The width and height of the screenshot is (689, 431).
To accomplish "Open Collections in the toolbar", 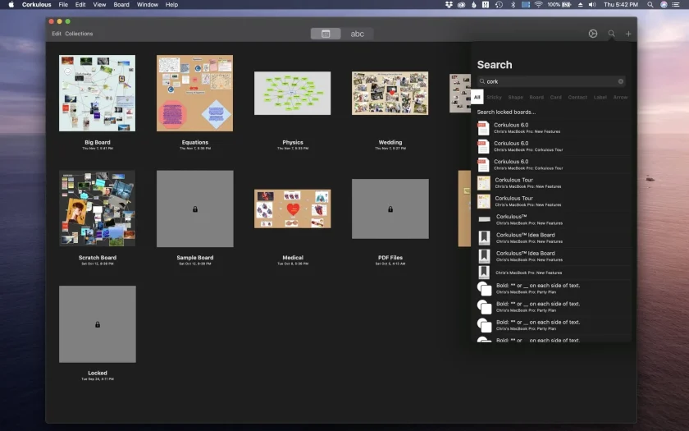I will pos(79,34).
